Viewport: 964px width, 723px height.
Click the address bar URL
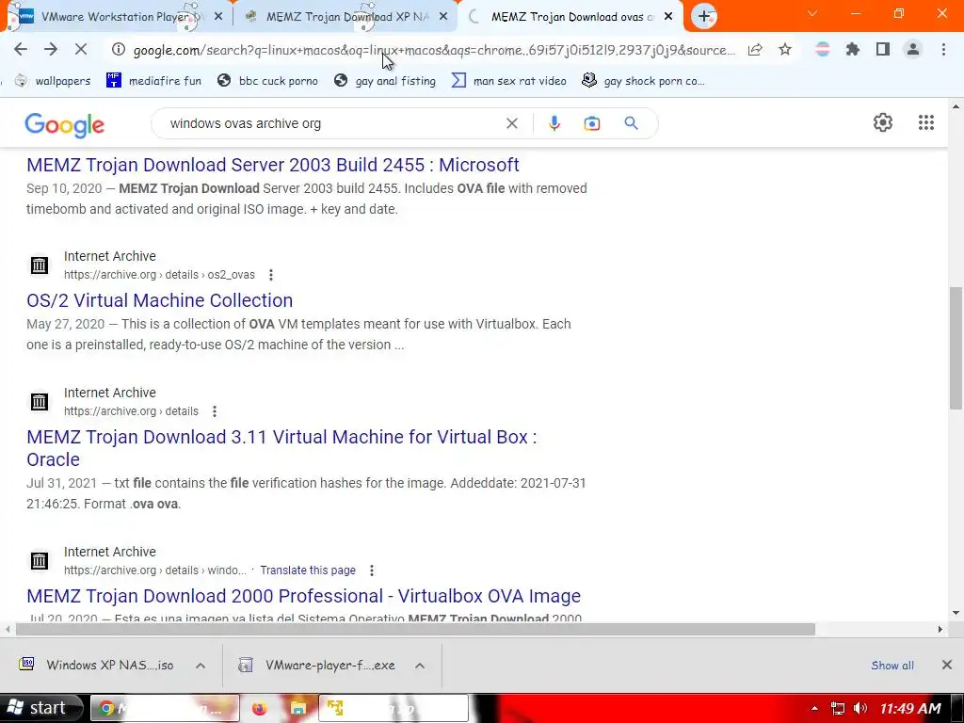(434, 50)
